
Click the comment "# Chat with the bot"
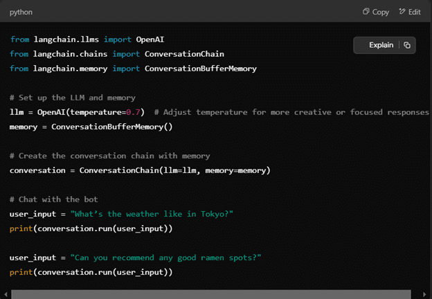pyautogui.click(x=54, y=199)
